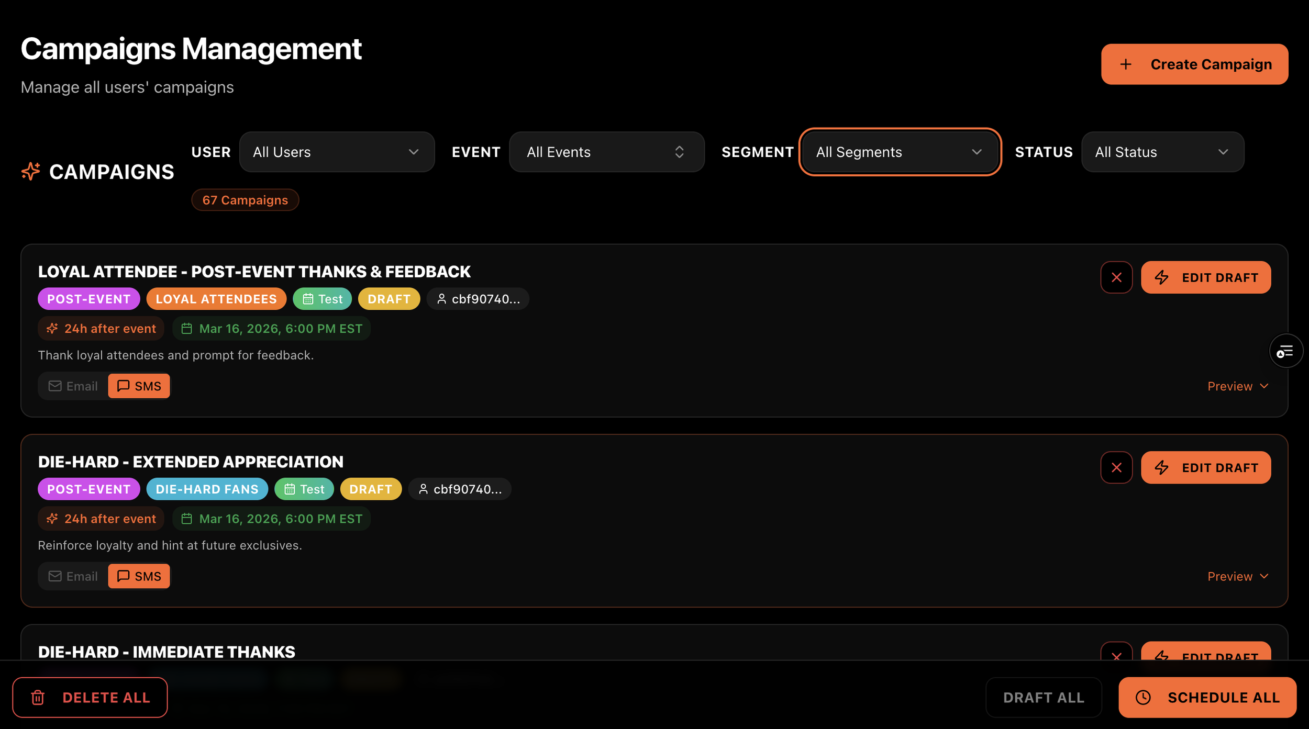Click the red X on Loyal Attendee campaign
The width and height of the screenshot is (1309, 729).
click(1116, 277)
